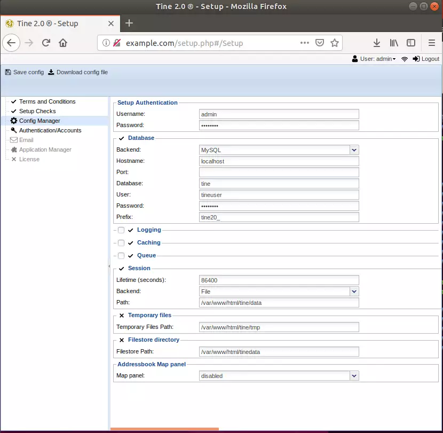443x433 pixels.
Task: Open the Firefox home page icon
Action: tap(63, 43)
